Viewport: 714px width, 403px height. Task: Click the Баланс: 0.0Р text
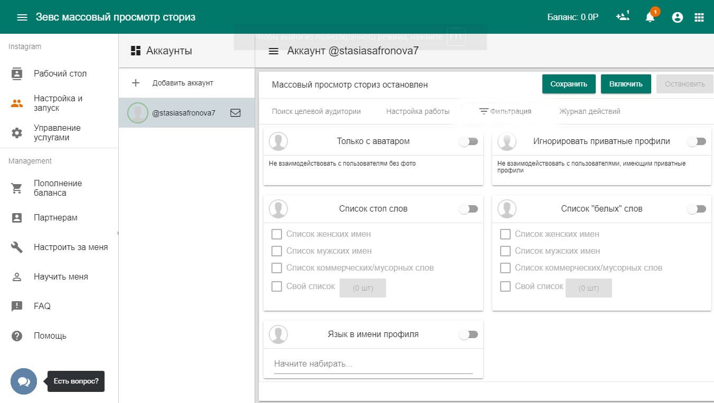572,17
